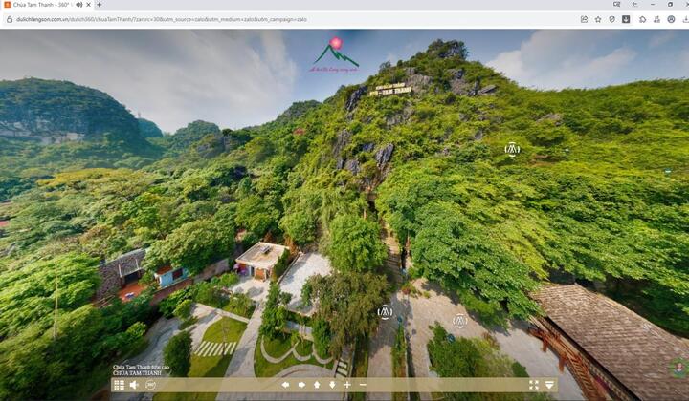The width and height of the screenshot is (689, 401).
Task: Pan the panorama right with the right arrow
Action: [x=301, y=385]
